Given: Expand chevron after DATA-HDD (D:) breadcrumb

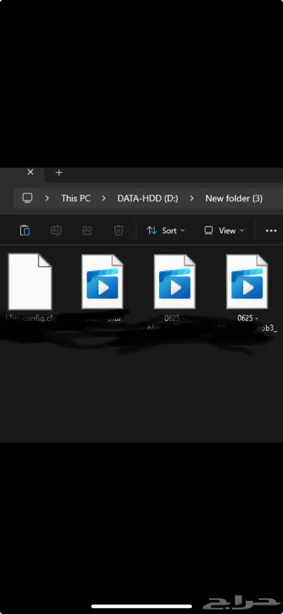Looking at the screenshot, I should [x=192, y=198].
